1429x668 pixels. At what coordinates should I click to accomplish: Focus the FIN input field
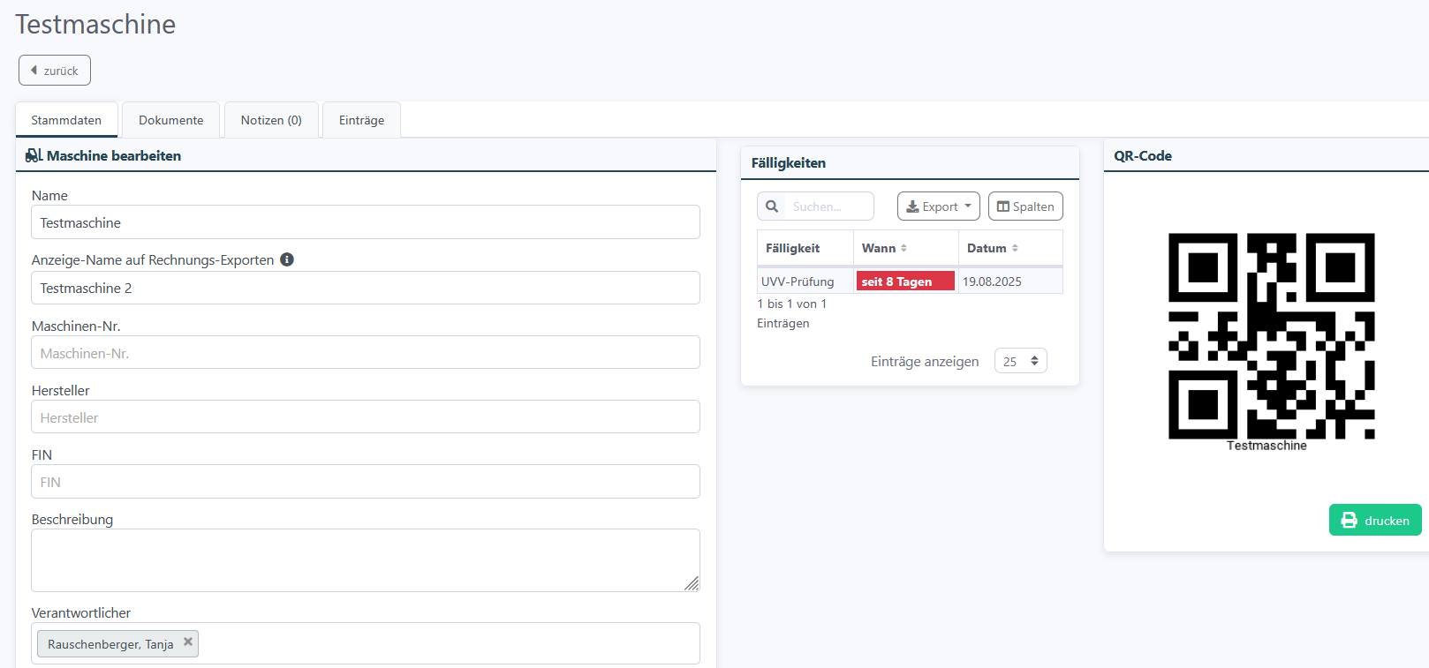pyautogui.click(x=366, y=482)
